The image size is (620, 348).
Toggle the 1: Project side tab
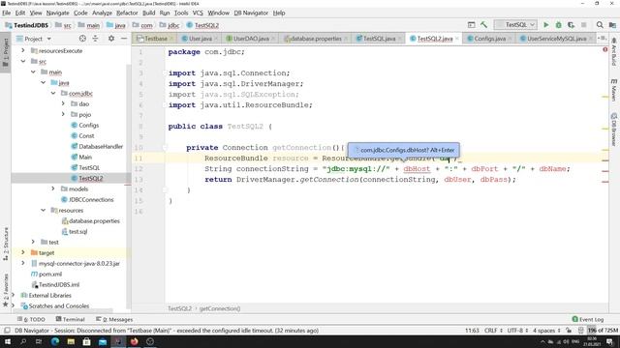coord(6,52)
